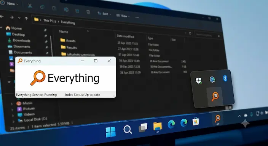Select Videos in Explorer sidebar

(x=26, y=114)
